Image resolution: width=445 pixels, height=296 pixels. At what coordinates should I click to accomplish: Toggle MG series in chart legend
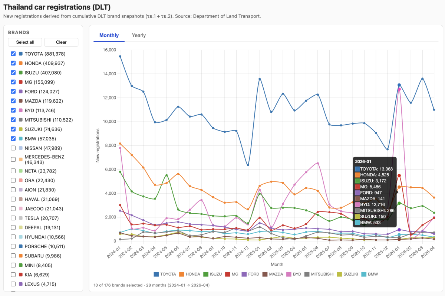pyautogui.click(x=232, y=274)
